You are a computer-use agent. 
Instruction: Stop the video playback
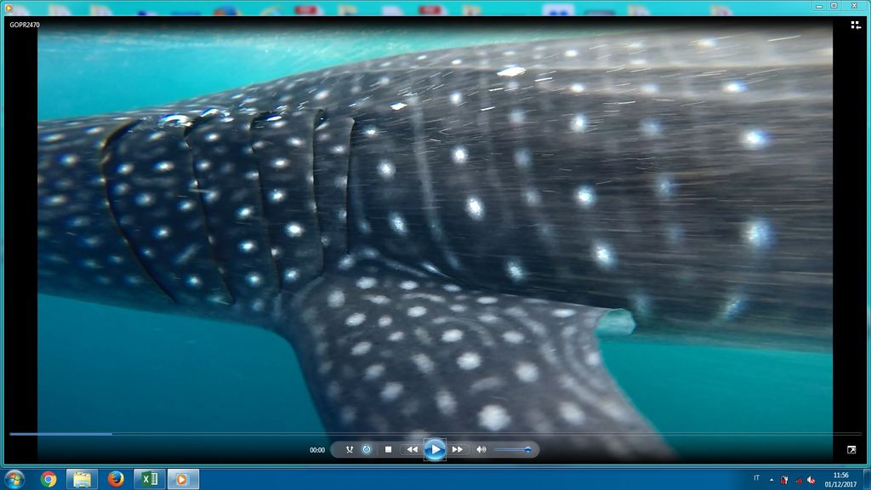[x=388, y=449]
